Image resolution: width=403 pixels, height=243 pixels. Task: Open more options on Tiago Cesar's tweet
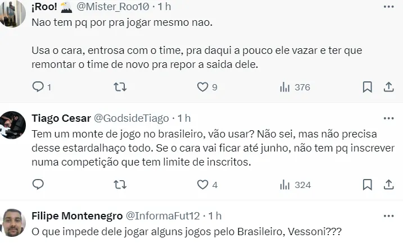[x=388, y=118]
